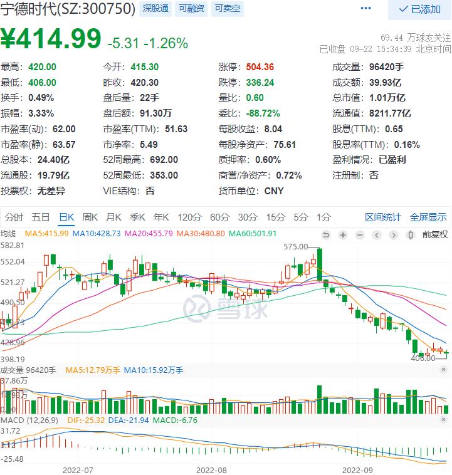452x475 pixels.
Task: Click the 可卖空 tag
Action: pyautogui.click(x=228, y=9)
